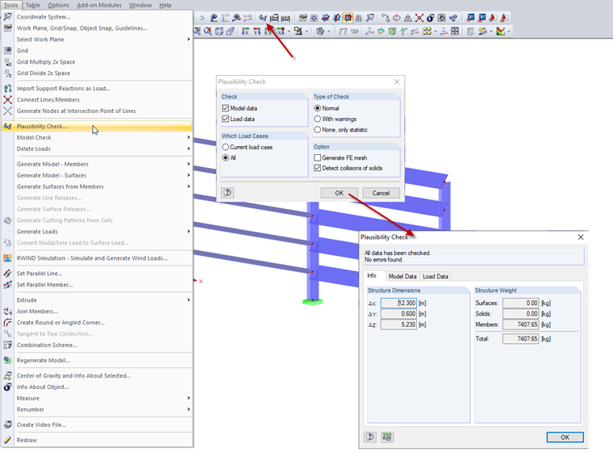Click the Plausibility Check toolbar icon
This screenshot has height=460, width=613.
coord(263,18)
